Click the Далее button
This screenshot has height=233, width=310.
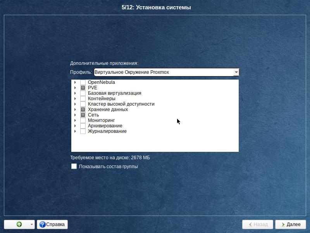[290, 224]
